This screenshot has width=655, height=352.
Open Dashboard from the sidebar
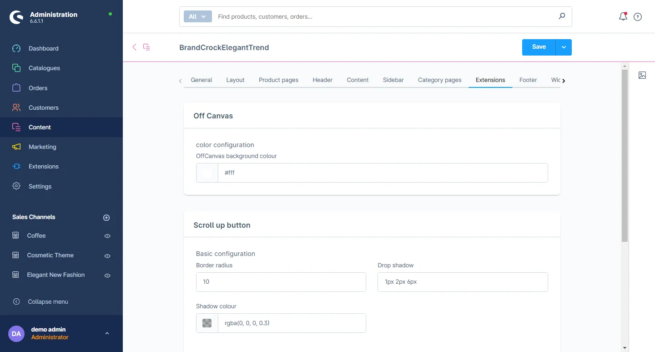[43, 48]
